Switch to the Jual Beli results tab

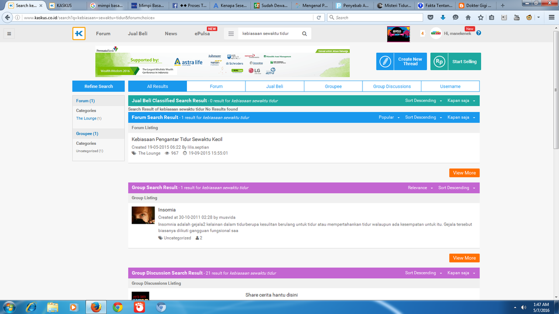click(x=275, y=86)
